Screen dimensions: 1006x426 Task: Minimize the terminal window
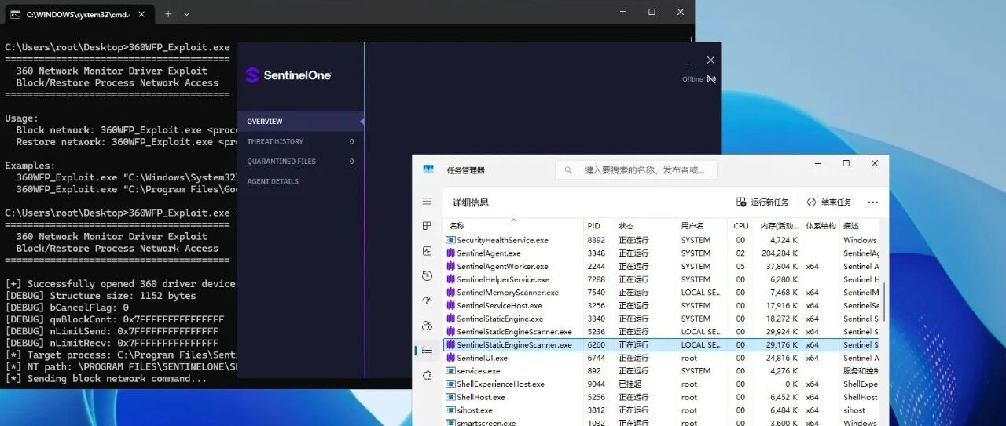tap(622, 12)
